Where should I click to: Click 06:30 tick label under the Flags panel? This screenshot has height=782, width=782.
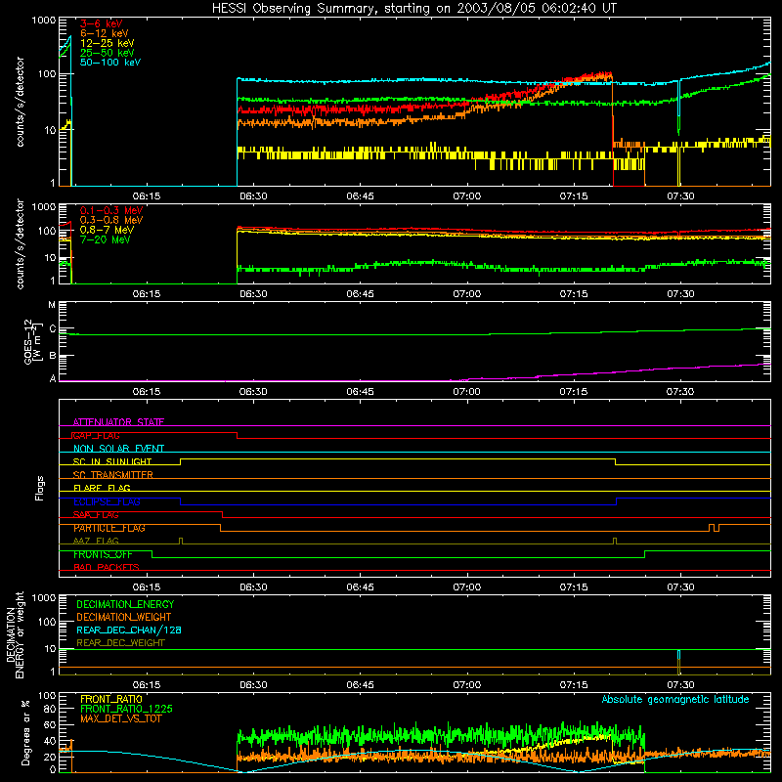pos(253,587)
